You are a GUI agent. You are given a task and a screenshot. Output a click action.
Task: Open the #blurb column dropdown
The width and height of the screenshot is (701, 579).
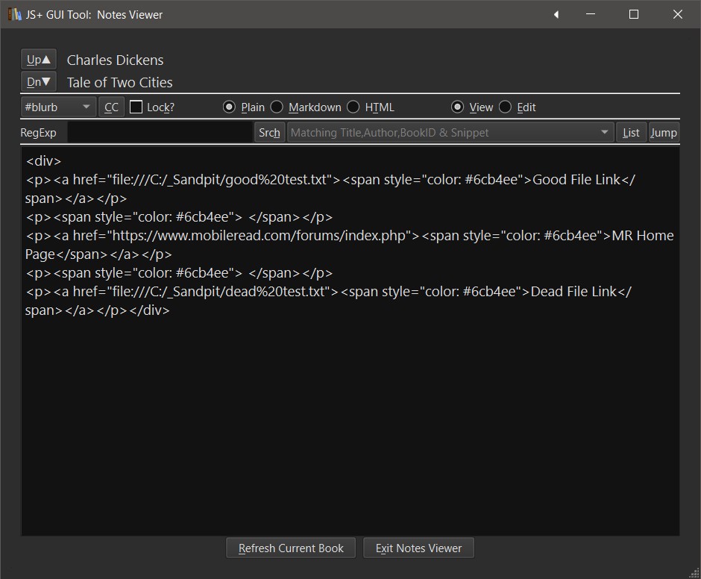58,107
